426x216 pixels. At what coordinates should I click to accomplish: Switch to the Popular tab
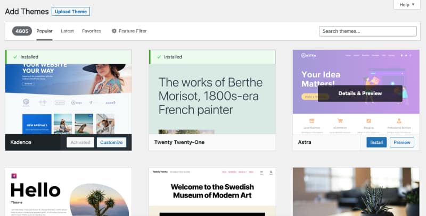click(x=44, y=31)
